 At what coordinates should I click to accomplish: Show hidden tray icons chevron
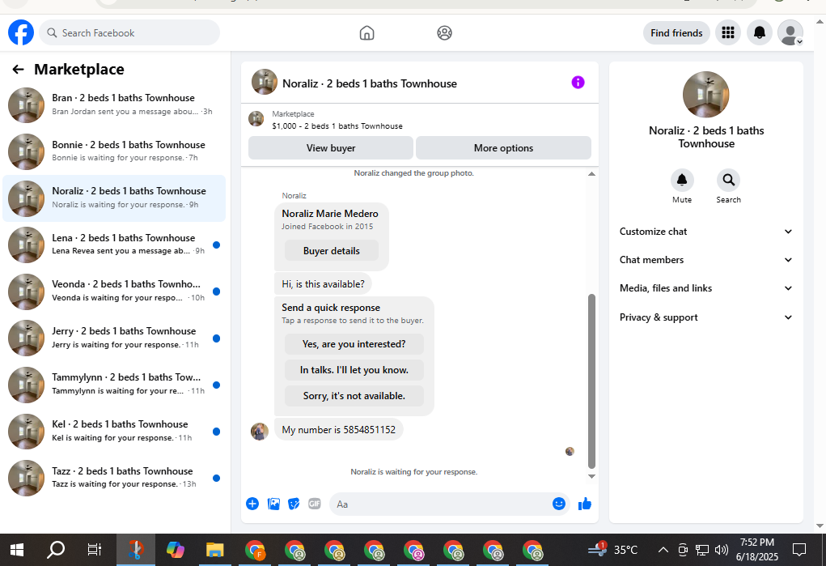coord(663,550)
